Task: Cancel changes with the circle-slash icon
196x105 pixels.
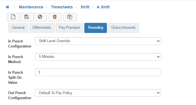Action: [x=40, y=17]
